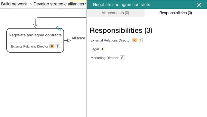Click the T badge next to Legal
Viewport: 207px width, 117px height.
point(102,49)
